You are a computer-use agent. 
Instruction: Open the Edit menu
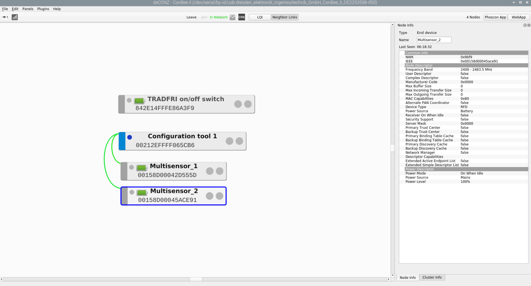tap(15, 9)
